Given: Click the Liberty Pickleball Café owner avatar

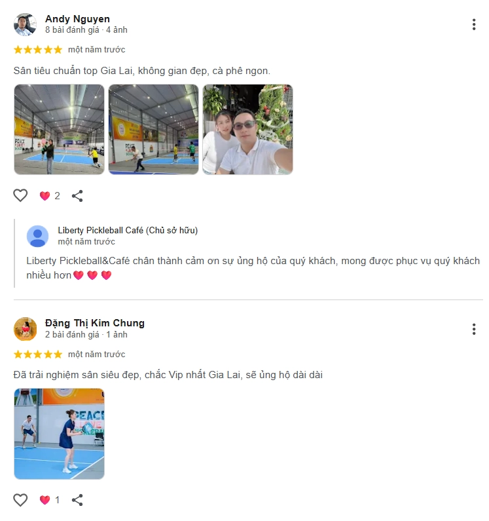Looking at the screenshot, I should click(x=37, y=236).
